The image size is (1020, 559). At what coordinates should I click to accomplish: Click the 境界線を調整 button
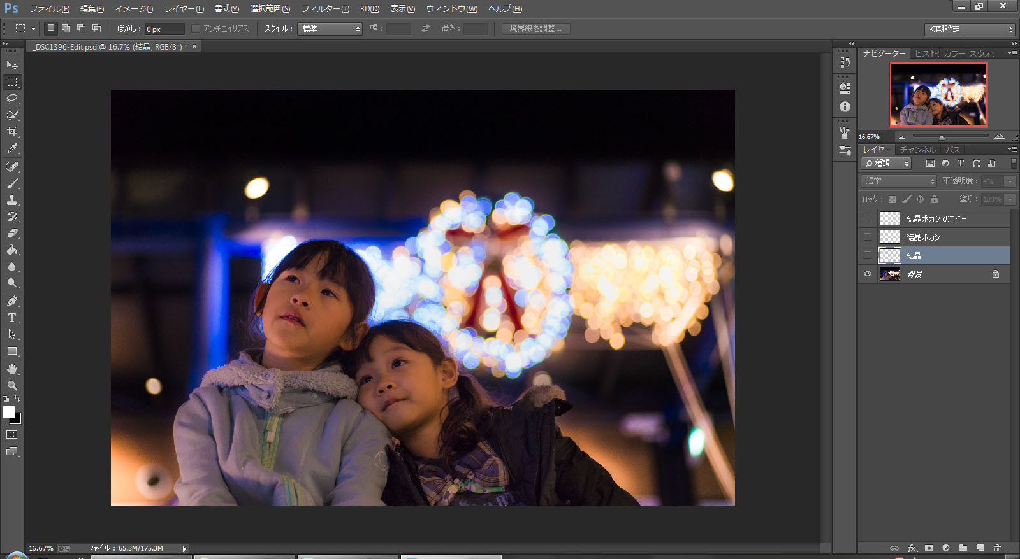point(535,29)
